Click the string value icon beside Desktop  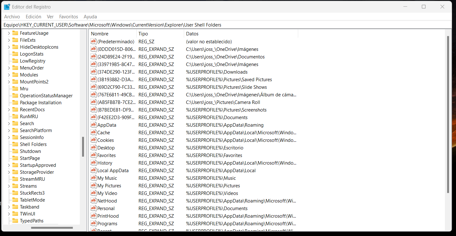93,148
